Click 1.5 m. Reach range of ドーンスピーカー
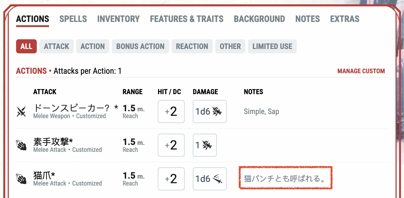This screenshot has height=198, width=404. point(134,112)
